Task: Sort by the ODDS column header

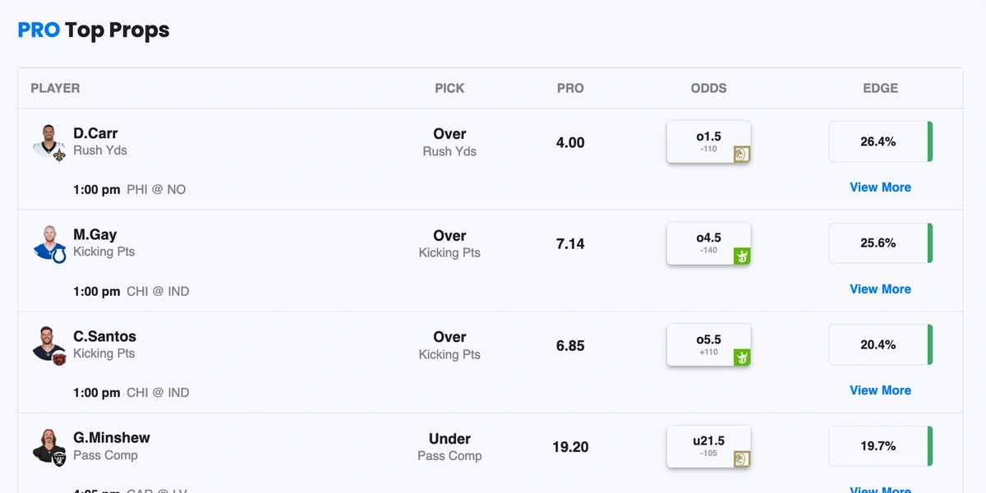Action: coord(708,88)
